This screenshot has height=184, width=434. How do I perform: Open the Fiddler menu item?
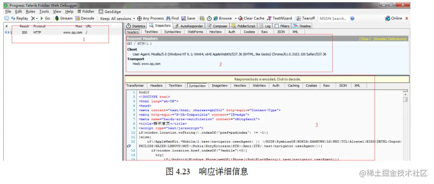pos(86,11)
